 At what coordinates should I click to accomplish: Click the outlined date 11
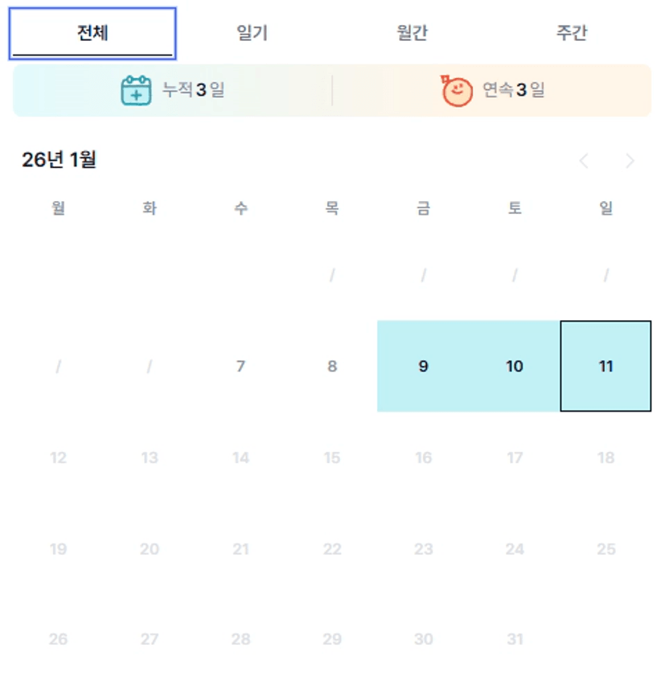(x=605, y=367)
